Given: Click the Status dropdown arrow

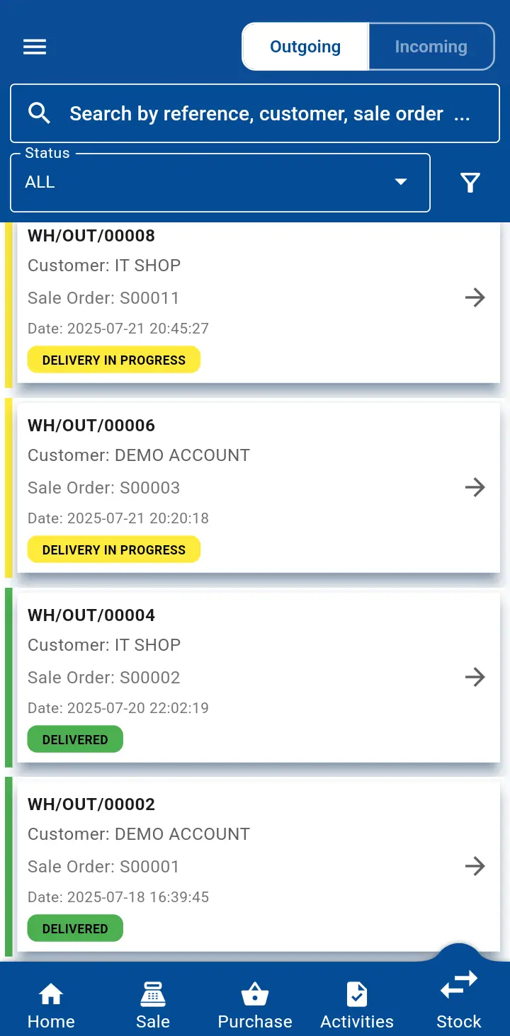Looking at the screenshot, I should 401,182.
